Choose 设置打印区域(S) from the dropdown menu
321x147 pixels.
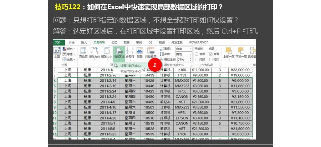(130, 66)
